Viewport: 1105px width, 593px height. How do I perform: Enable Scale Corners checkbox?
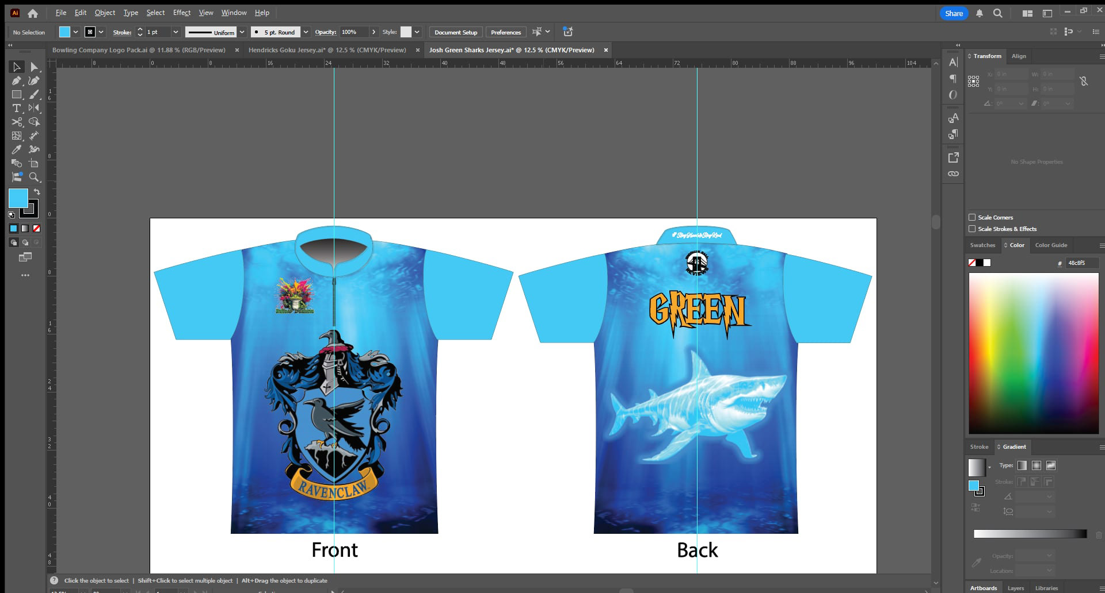[972, 217]
